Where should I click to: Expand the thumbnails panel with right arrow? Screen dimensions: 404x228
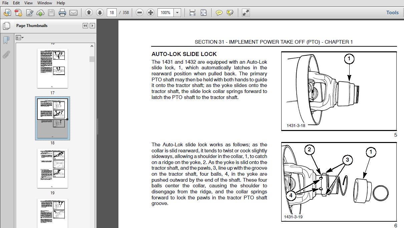(92, 26)
